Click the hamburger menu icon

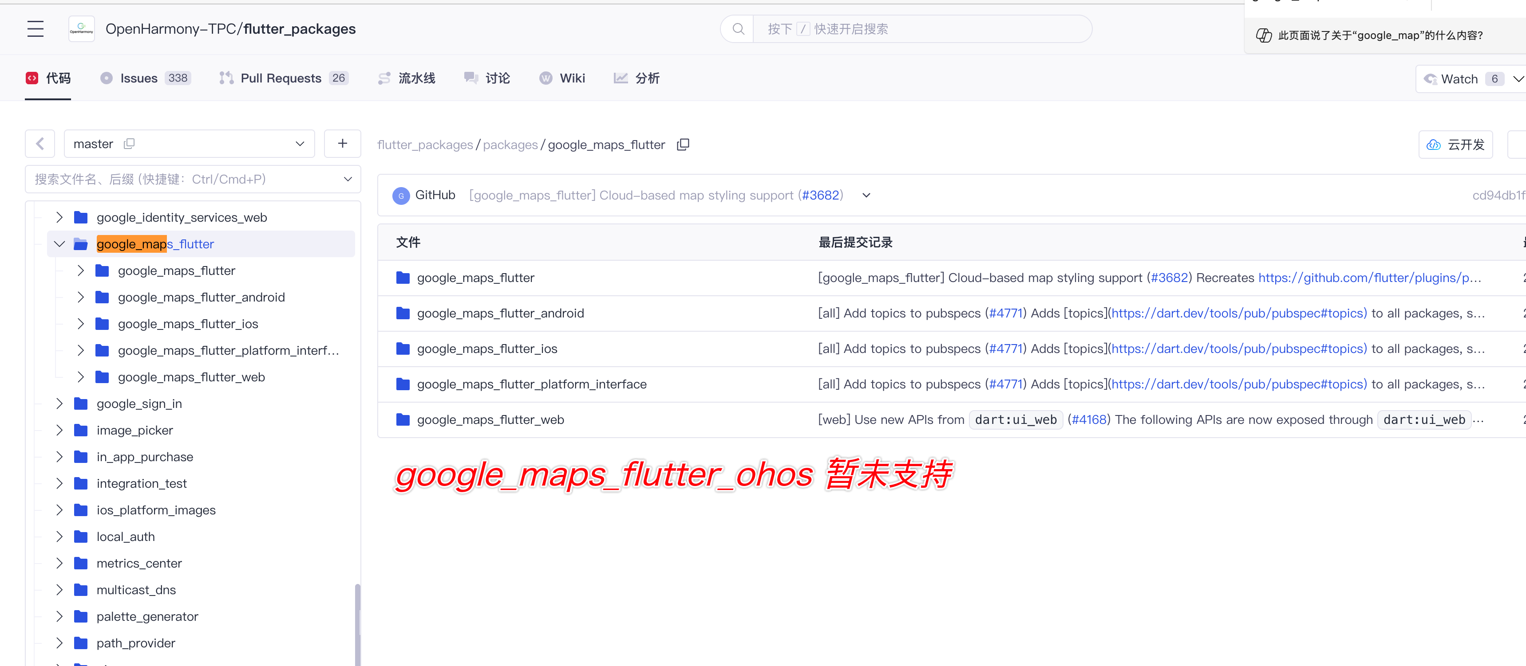(x=35, y=28)
